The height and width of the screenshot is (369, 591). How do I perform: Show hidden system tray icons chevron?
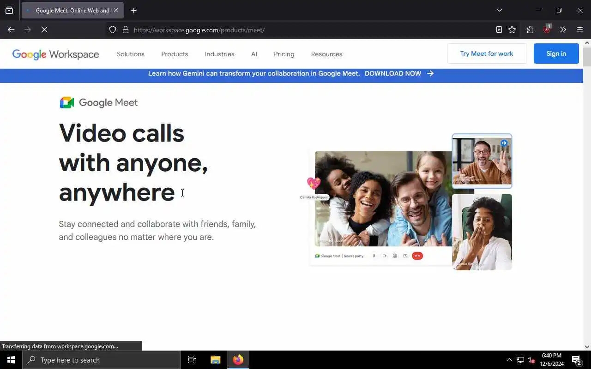pos(509,360)
